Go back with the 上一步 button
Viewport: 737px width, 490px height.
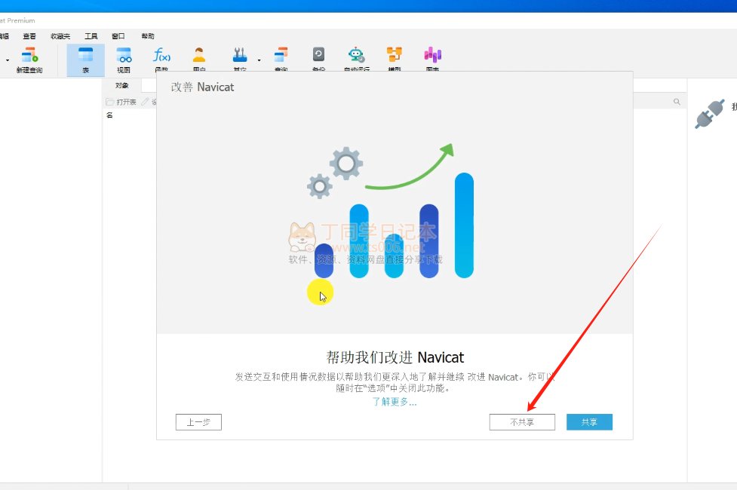coord(198,422)
